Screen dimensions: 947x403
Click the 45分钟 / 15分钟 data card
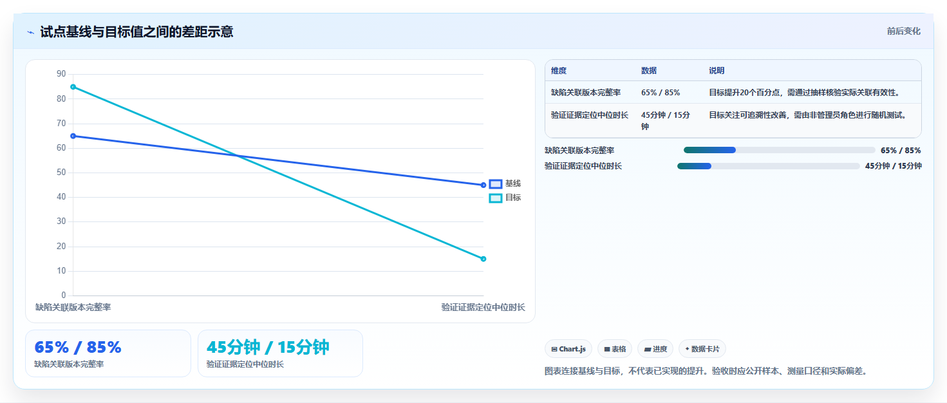[280, 353]
